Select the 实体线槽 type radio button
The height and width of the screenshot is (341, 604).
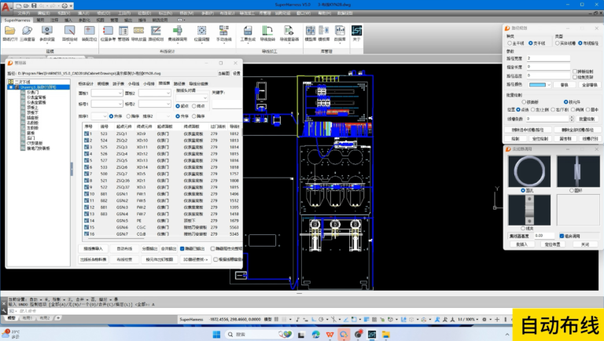point(557,43)
